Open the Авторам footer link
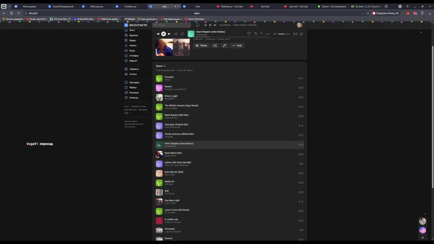Viewport: 434px width, 244px height. click(x=143, y=109)
